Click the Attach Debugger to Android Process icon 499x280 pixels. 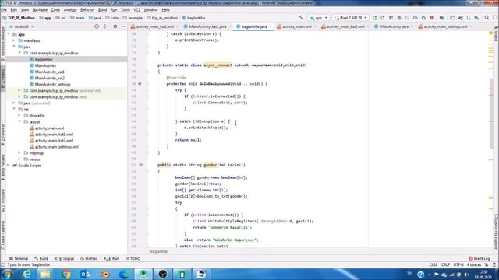coord(423,18)
